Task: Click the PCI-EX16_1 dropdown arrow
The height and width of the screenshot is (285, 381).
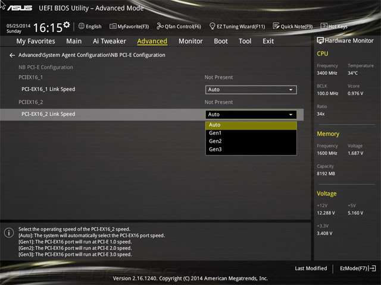Action: [291, 90]
